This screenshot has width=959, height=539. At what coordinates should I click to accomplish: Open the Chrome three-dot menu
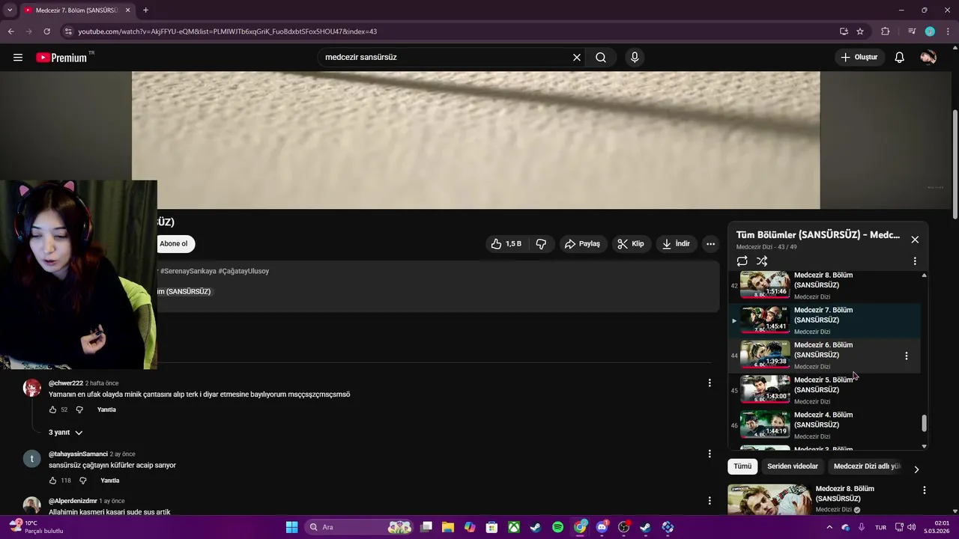click(948, 31)
